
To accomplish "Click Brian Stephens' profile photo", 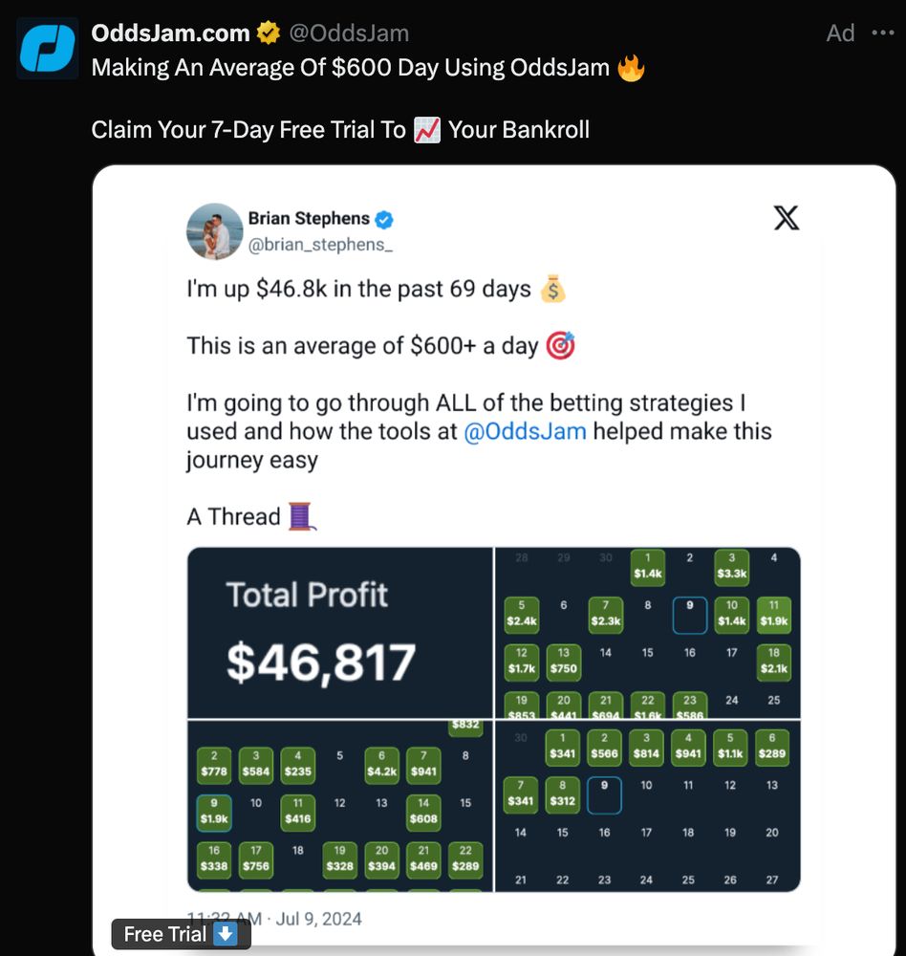I will 215,231.
